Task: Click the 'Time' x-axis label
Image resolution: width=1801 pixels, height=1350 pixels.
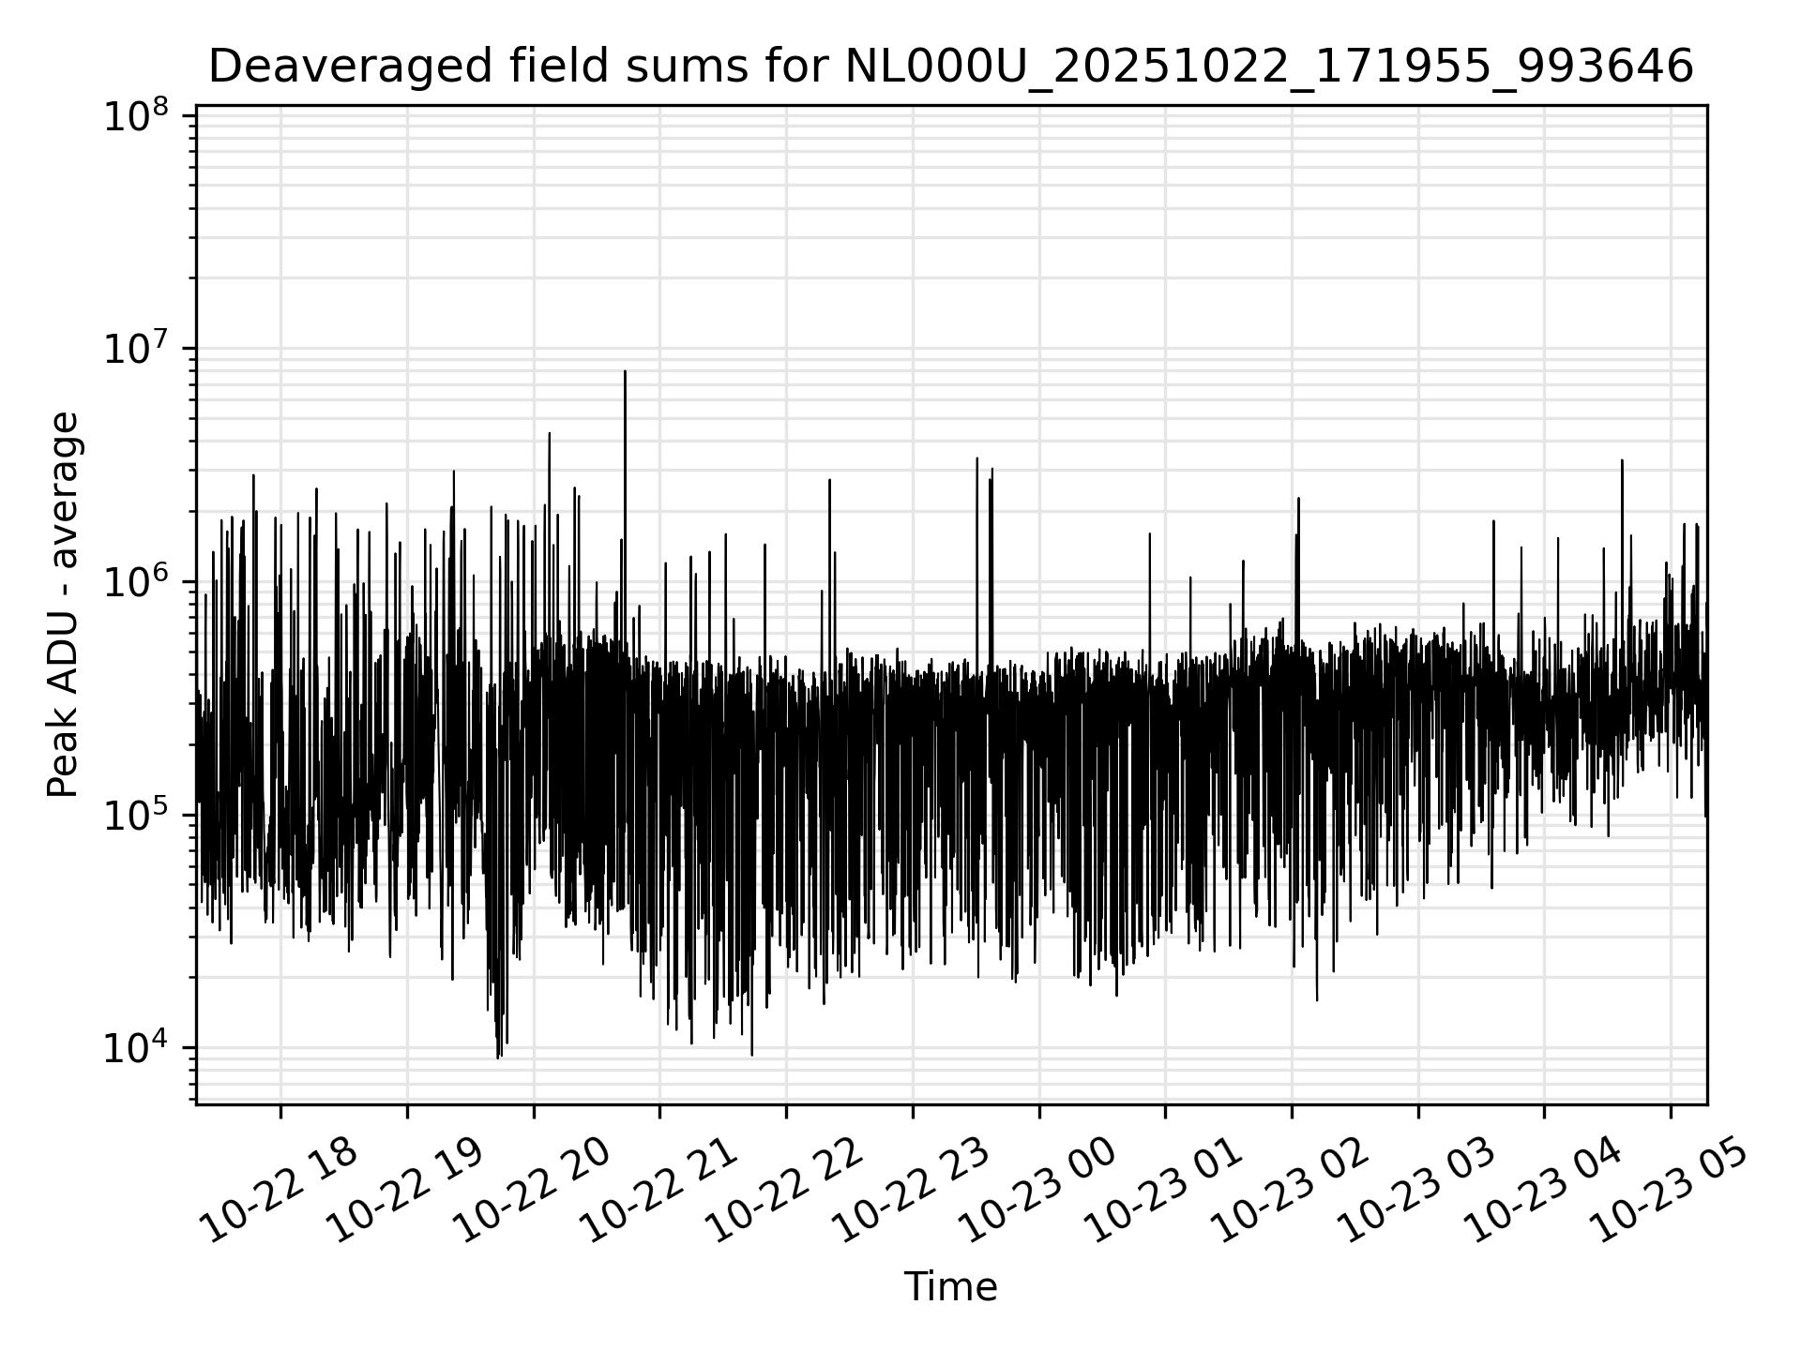Action: pos(950,1287)
